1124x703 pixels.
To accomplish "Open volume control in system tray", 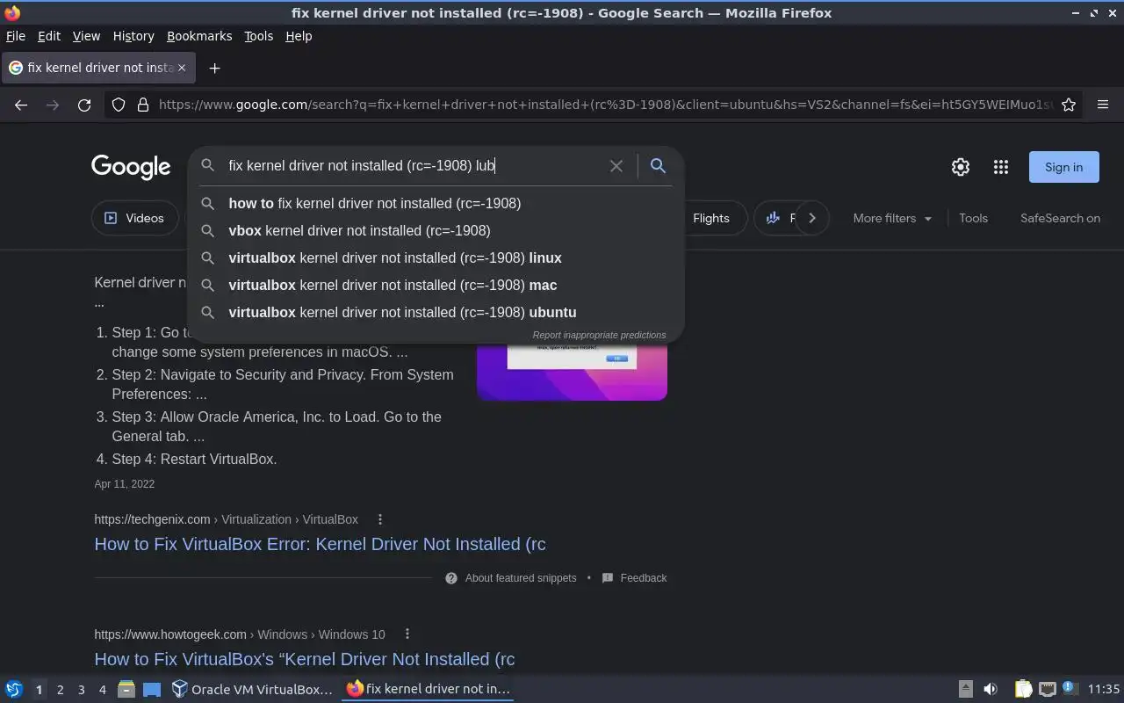I will click(x=991, y=690).
